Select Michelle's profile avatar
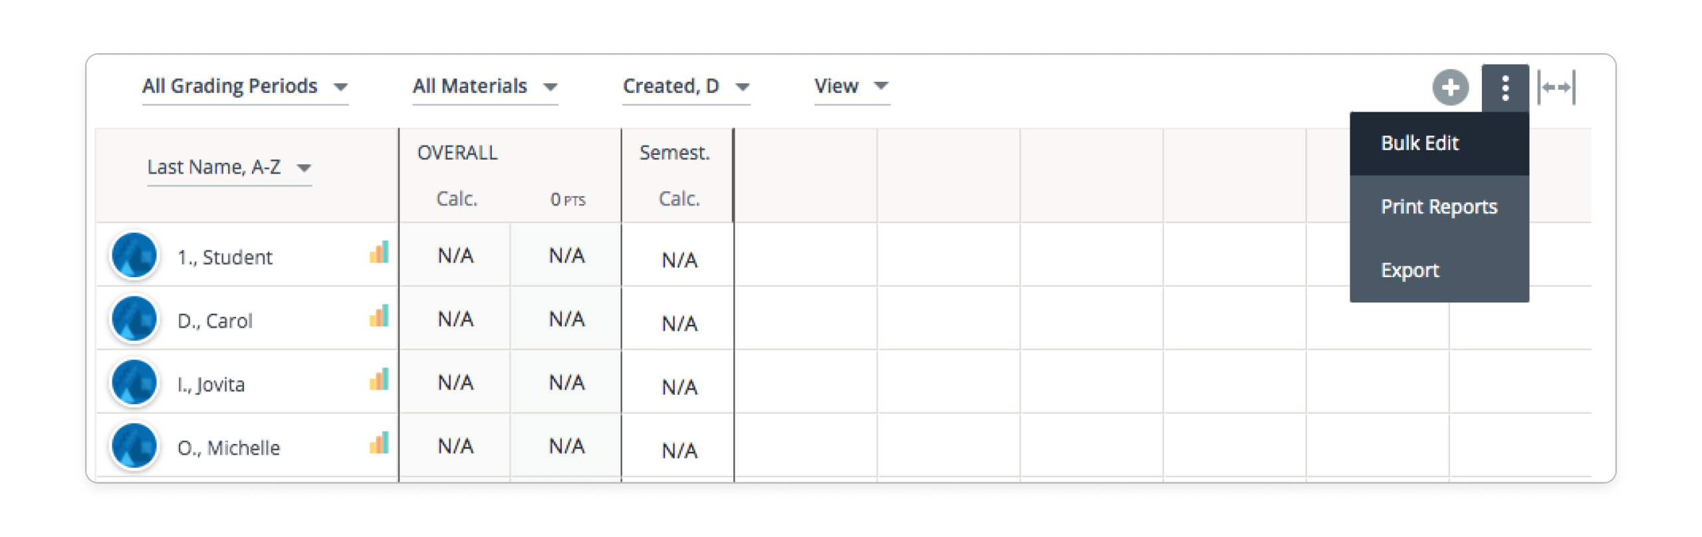This screenshot has width=1702, height=537. [134, 446]
